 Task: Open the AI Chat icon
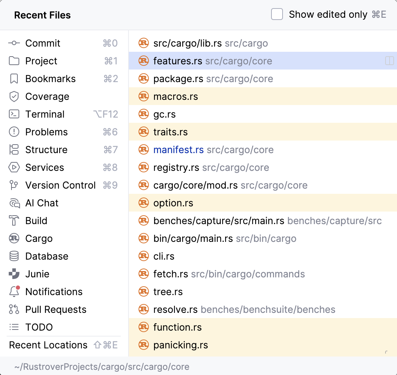(x=14, y=203)
